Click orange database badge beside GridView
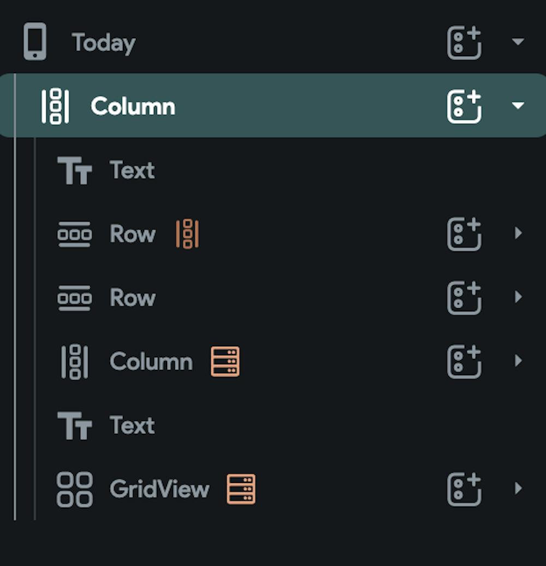Image resolution: width=546 pixels, height=566 pixels. point(241,488)
